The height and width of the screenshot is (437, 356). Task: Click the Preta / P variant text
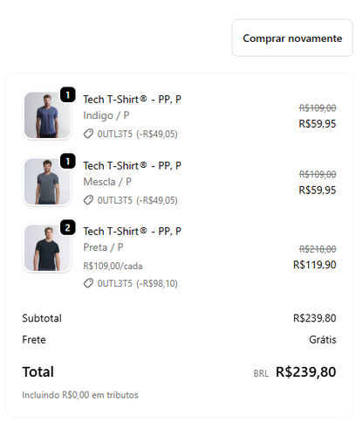coord(103,247)
